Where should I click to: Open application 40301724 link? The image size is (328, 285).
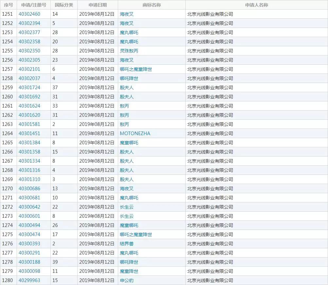coord(29,87)
